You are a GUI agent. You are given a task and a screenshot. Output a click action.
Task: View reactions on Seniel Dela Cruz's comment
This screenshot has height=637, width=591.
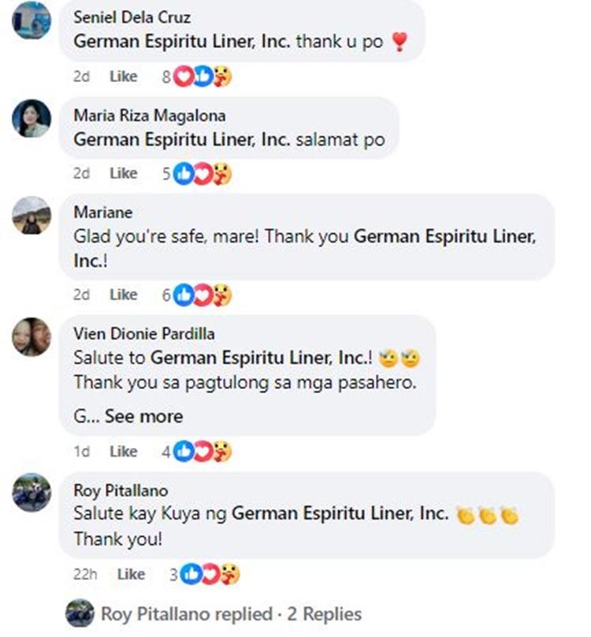click(197, 76)
